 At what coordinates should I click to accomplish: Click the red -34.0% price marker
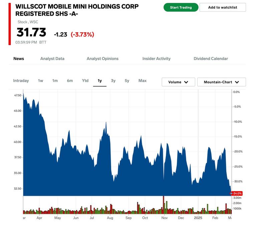tap(237, 193)
